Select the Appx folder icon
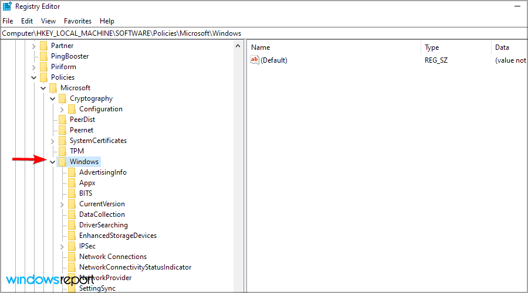 coord(72,183)
